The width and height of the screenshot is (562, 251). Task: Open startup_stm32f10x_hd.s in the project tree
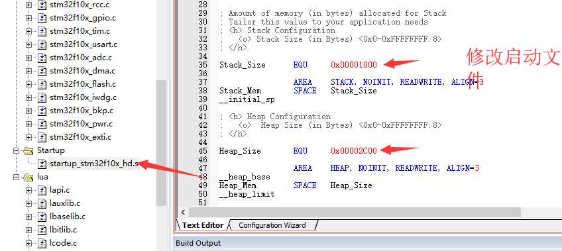coord(94,164)
